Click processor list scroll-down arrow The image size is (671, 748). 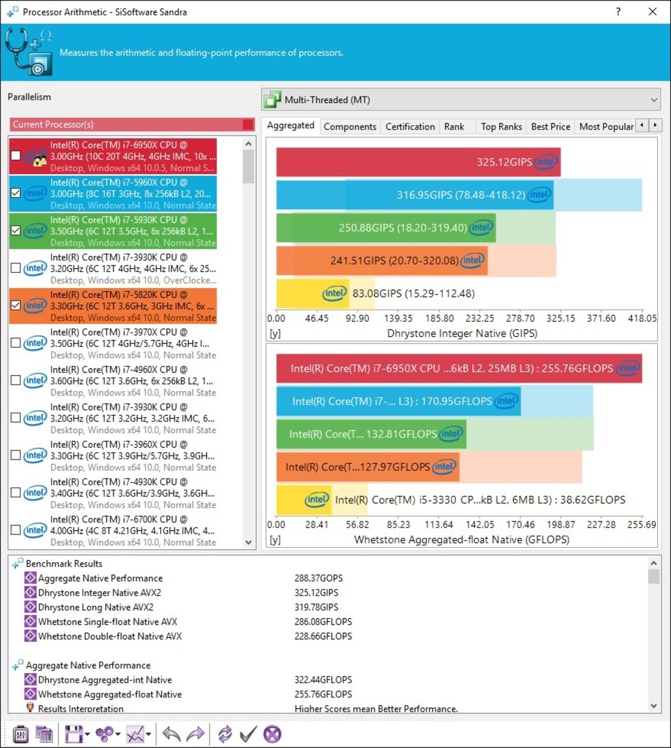[x=249, y=543]
